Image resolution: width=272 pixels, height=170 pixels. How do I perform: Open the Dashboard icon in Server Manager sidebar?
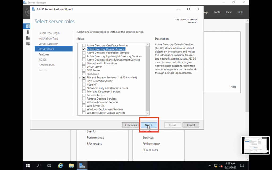click(x=28, y=26)
